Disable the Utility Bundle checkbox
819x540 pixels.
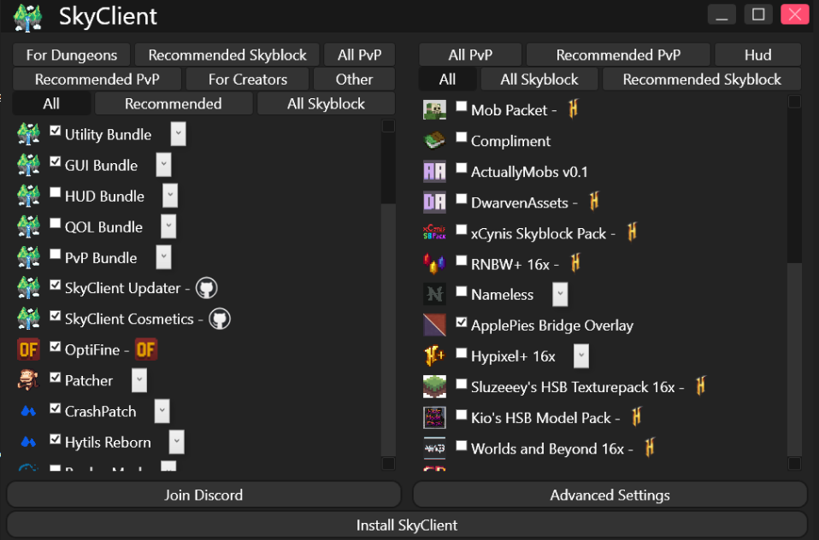[x=56, y=131]
